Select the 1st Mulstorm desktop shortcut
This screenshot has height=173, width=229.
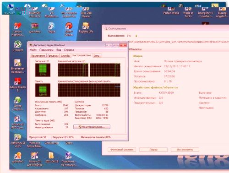coord(52,12)
